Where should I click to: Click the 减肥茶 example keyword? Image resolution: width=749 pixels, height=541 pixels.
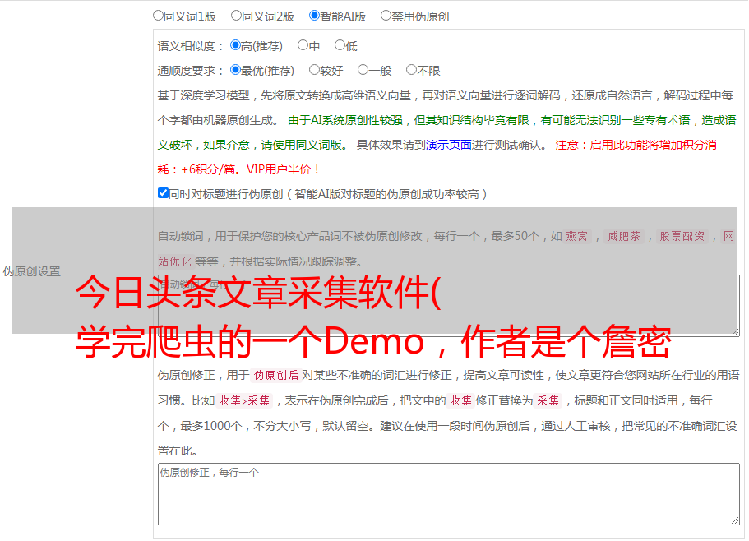[x=623, y=236]
